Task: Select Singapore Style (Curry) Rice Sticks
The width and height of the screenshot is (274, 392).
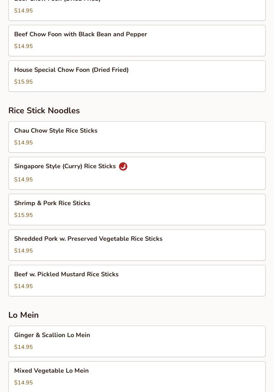Action: point(65,166)
